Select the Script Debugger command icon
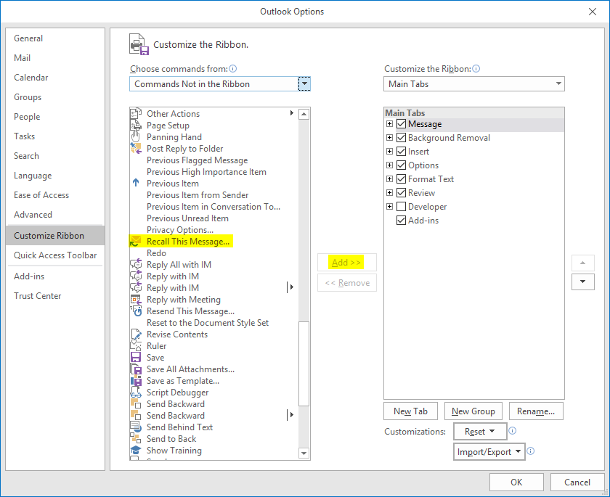The image size is (610, 497). click(x=136, y=393)
